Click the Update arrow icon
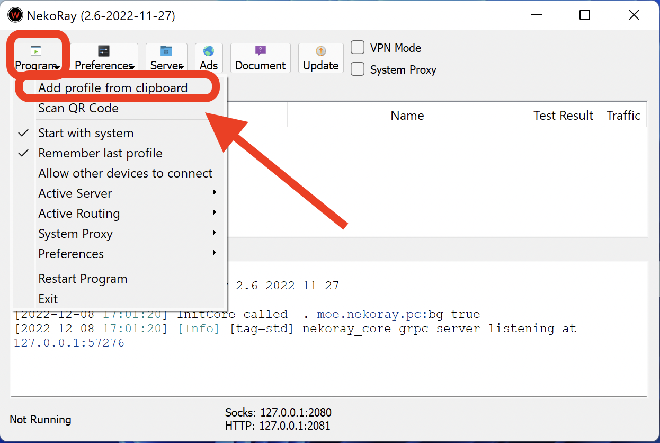This screenshot has width=660, height=443. coord(320,51)
